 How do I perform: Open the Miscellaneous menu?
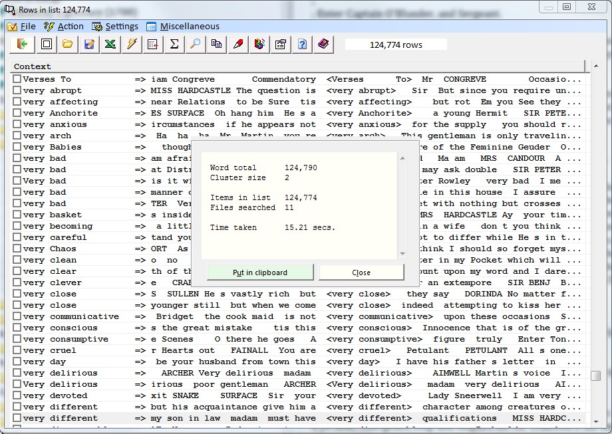click(x=183, y=27)
